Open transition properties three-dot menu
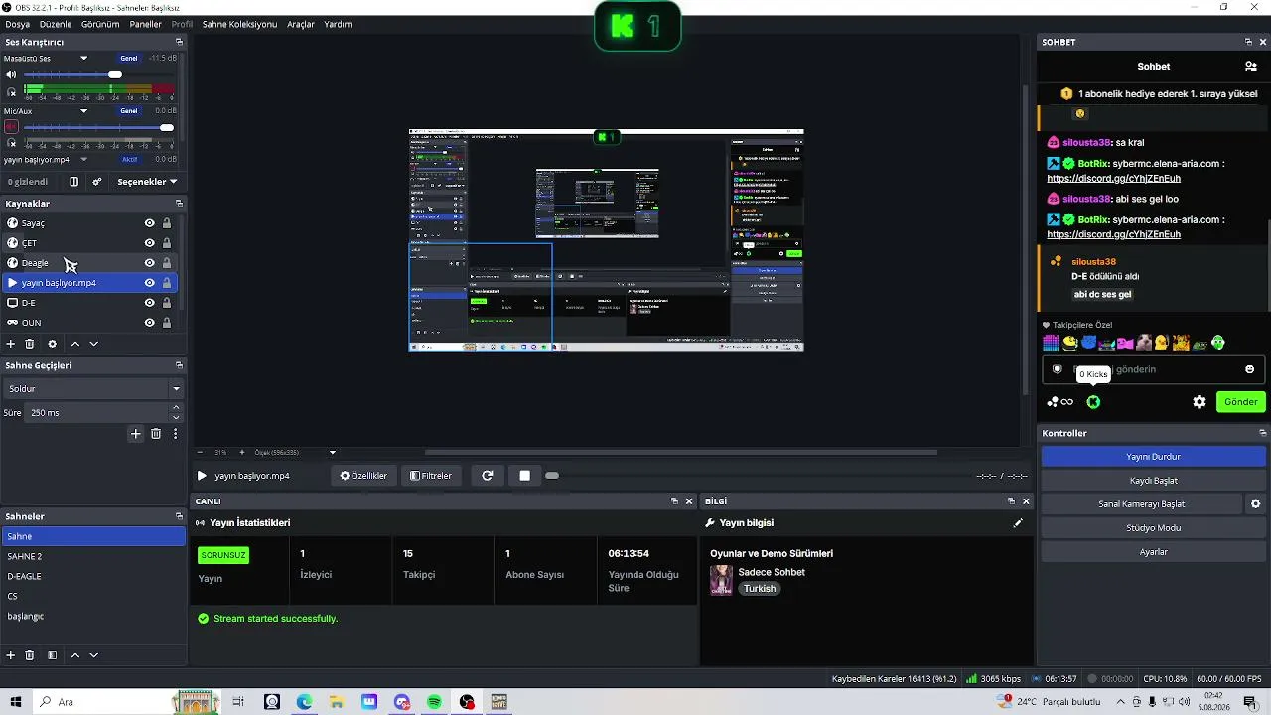1271x715 pixels. (x=176, y=434)
